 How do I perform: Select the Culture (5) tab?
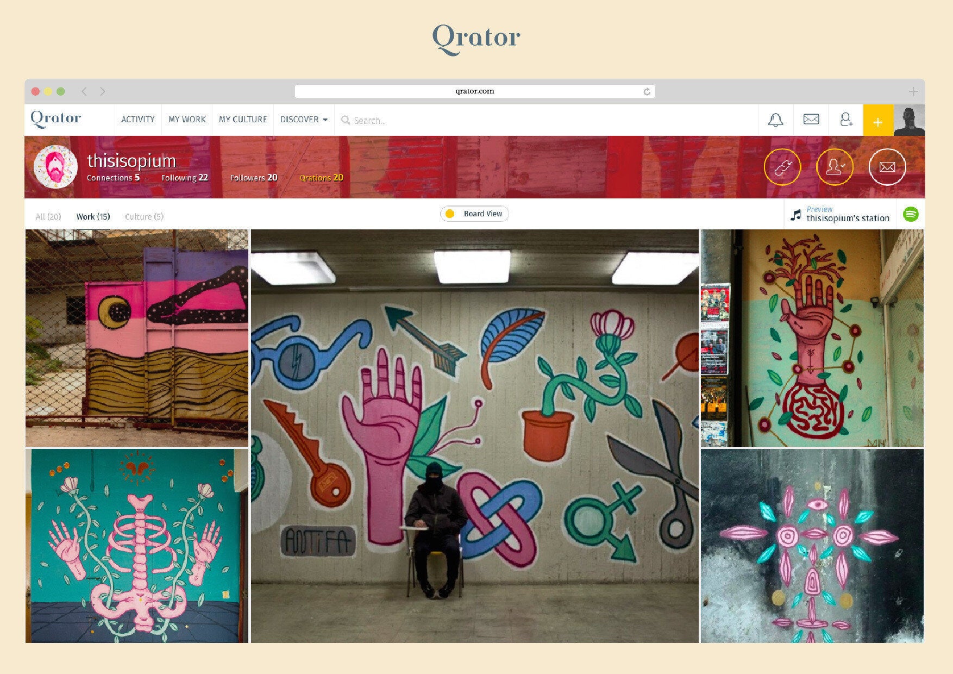point(144,216)
